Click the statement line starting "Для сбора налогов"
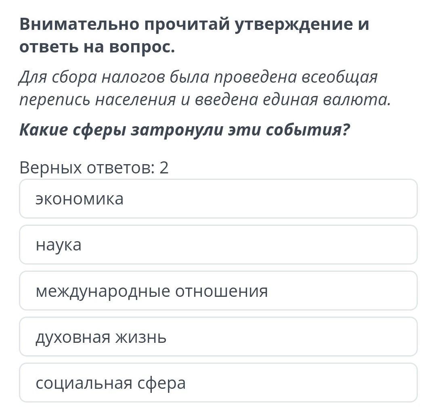The image size is (436, 415). [x=198, y=77]
